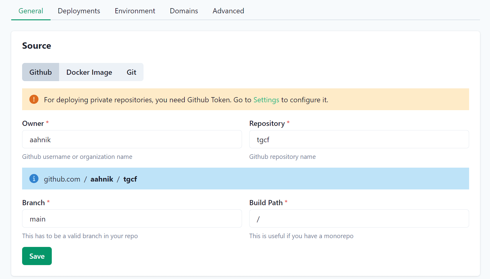Click the 'Repository' field label
490x279 pixels.
(267, 123)
